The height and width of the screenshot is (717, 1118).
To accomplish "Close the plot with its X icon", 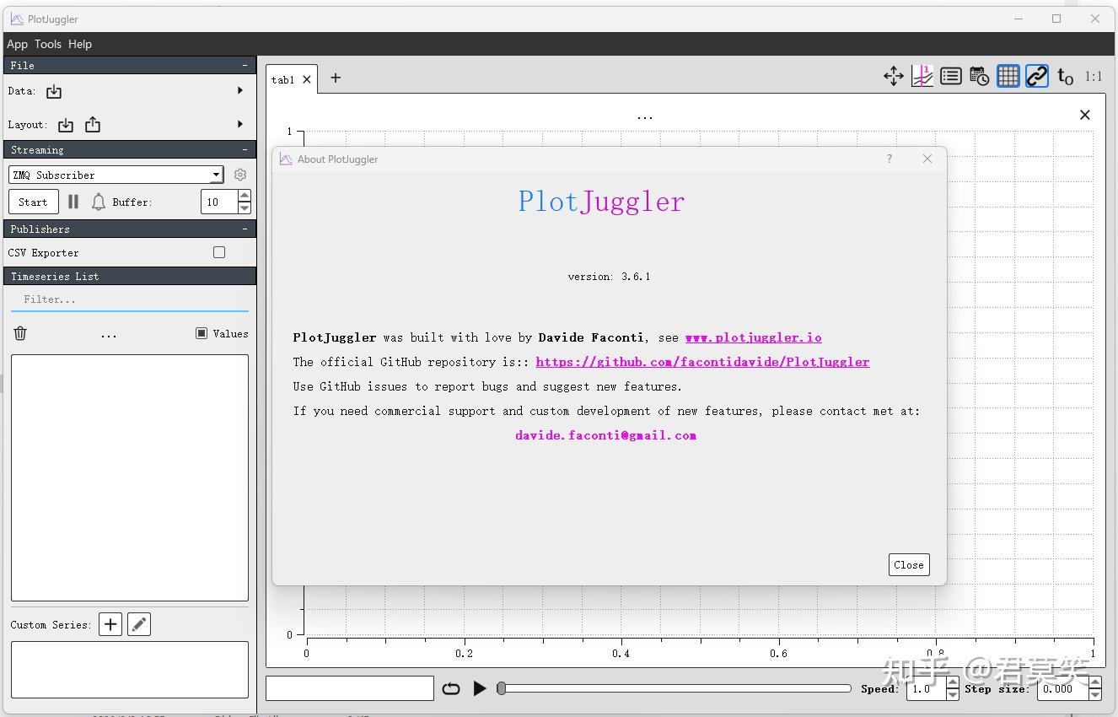I will pyautogui.click(x=1085, y=115).
